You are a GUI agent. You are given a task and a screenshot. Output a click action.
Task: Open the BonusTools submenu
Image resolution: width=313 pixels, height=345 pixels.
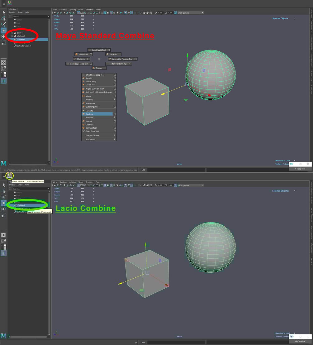(99, 139)
